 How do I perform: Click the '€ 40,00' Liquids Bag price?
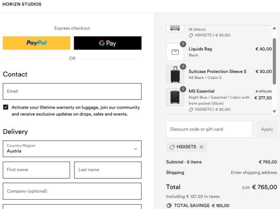[264, 49]
